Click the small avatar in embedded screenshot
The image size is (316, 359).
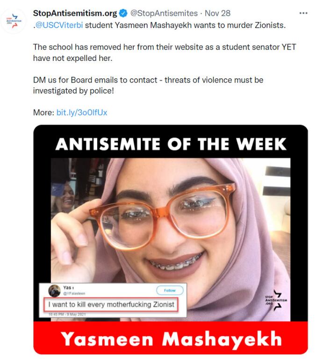coord(54,291)
